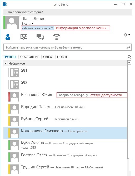Screen dimensions: 135x176
Task: Click Коновалова Елизавета avatar
Action: 14,133
